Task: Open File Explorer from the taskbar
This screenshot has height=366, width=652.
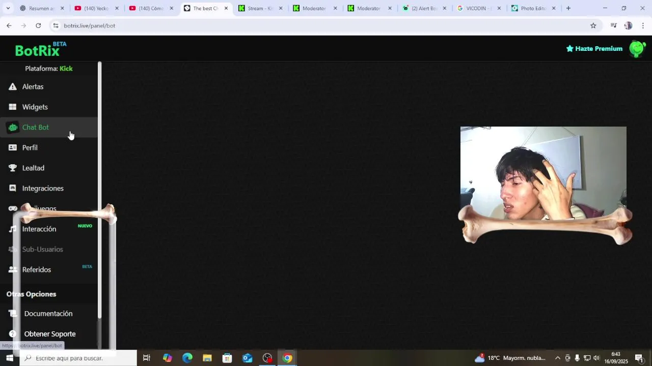Action: [x=207, y=358]
